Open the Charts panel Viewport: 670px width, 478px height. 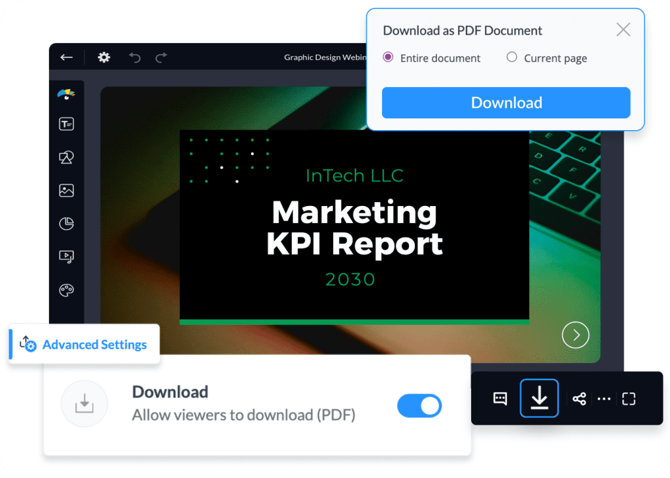coord(66,224)
